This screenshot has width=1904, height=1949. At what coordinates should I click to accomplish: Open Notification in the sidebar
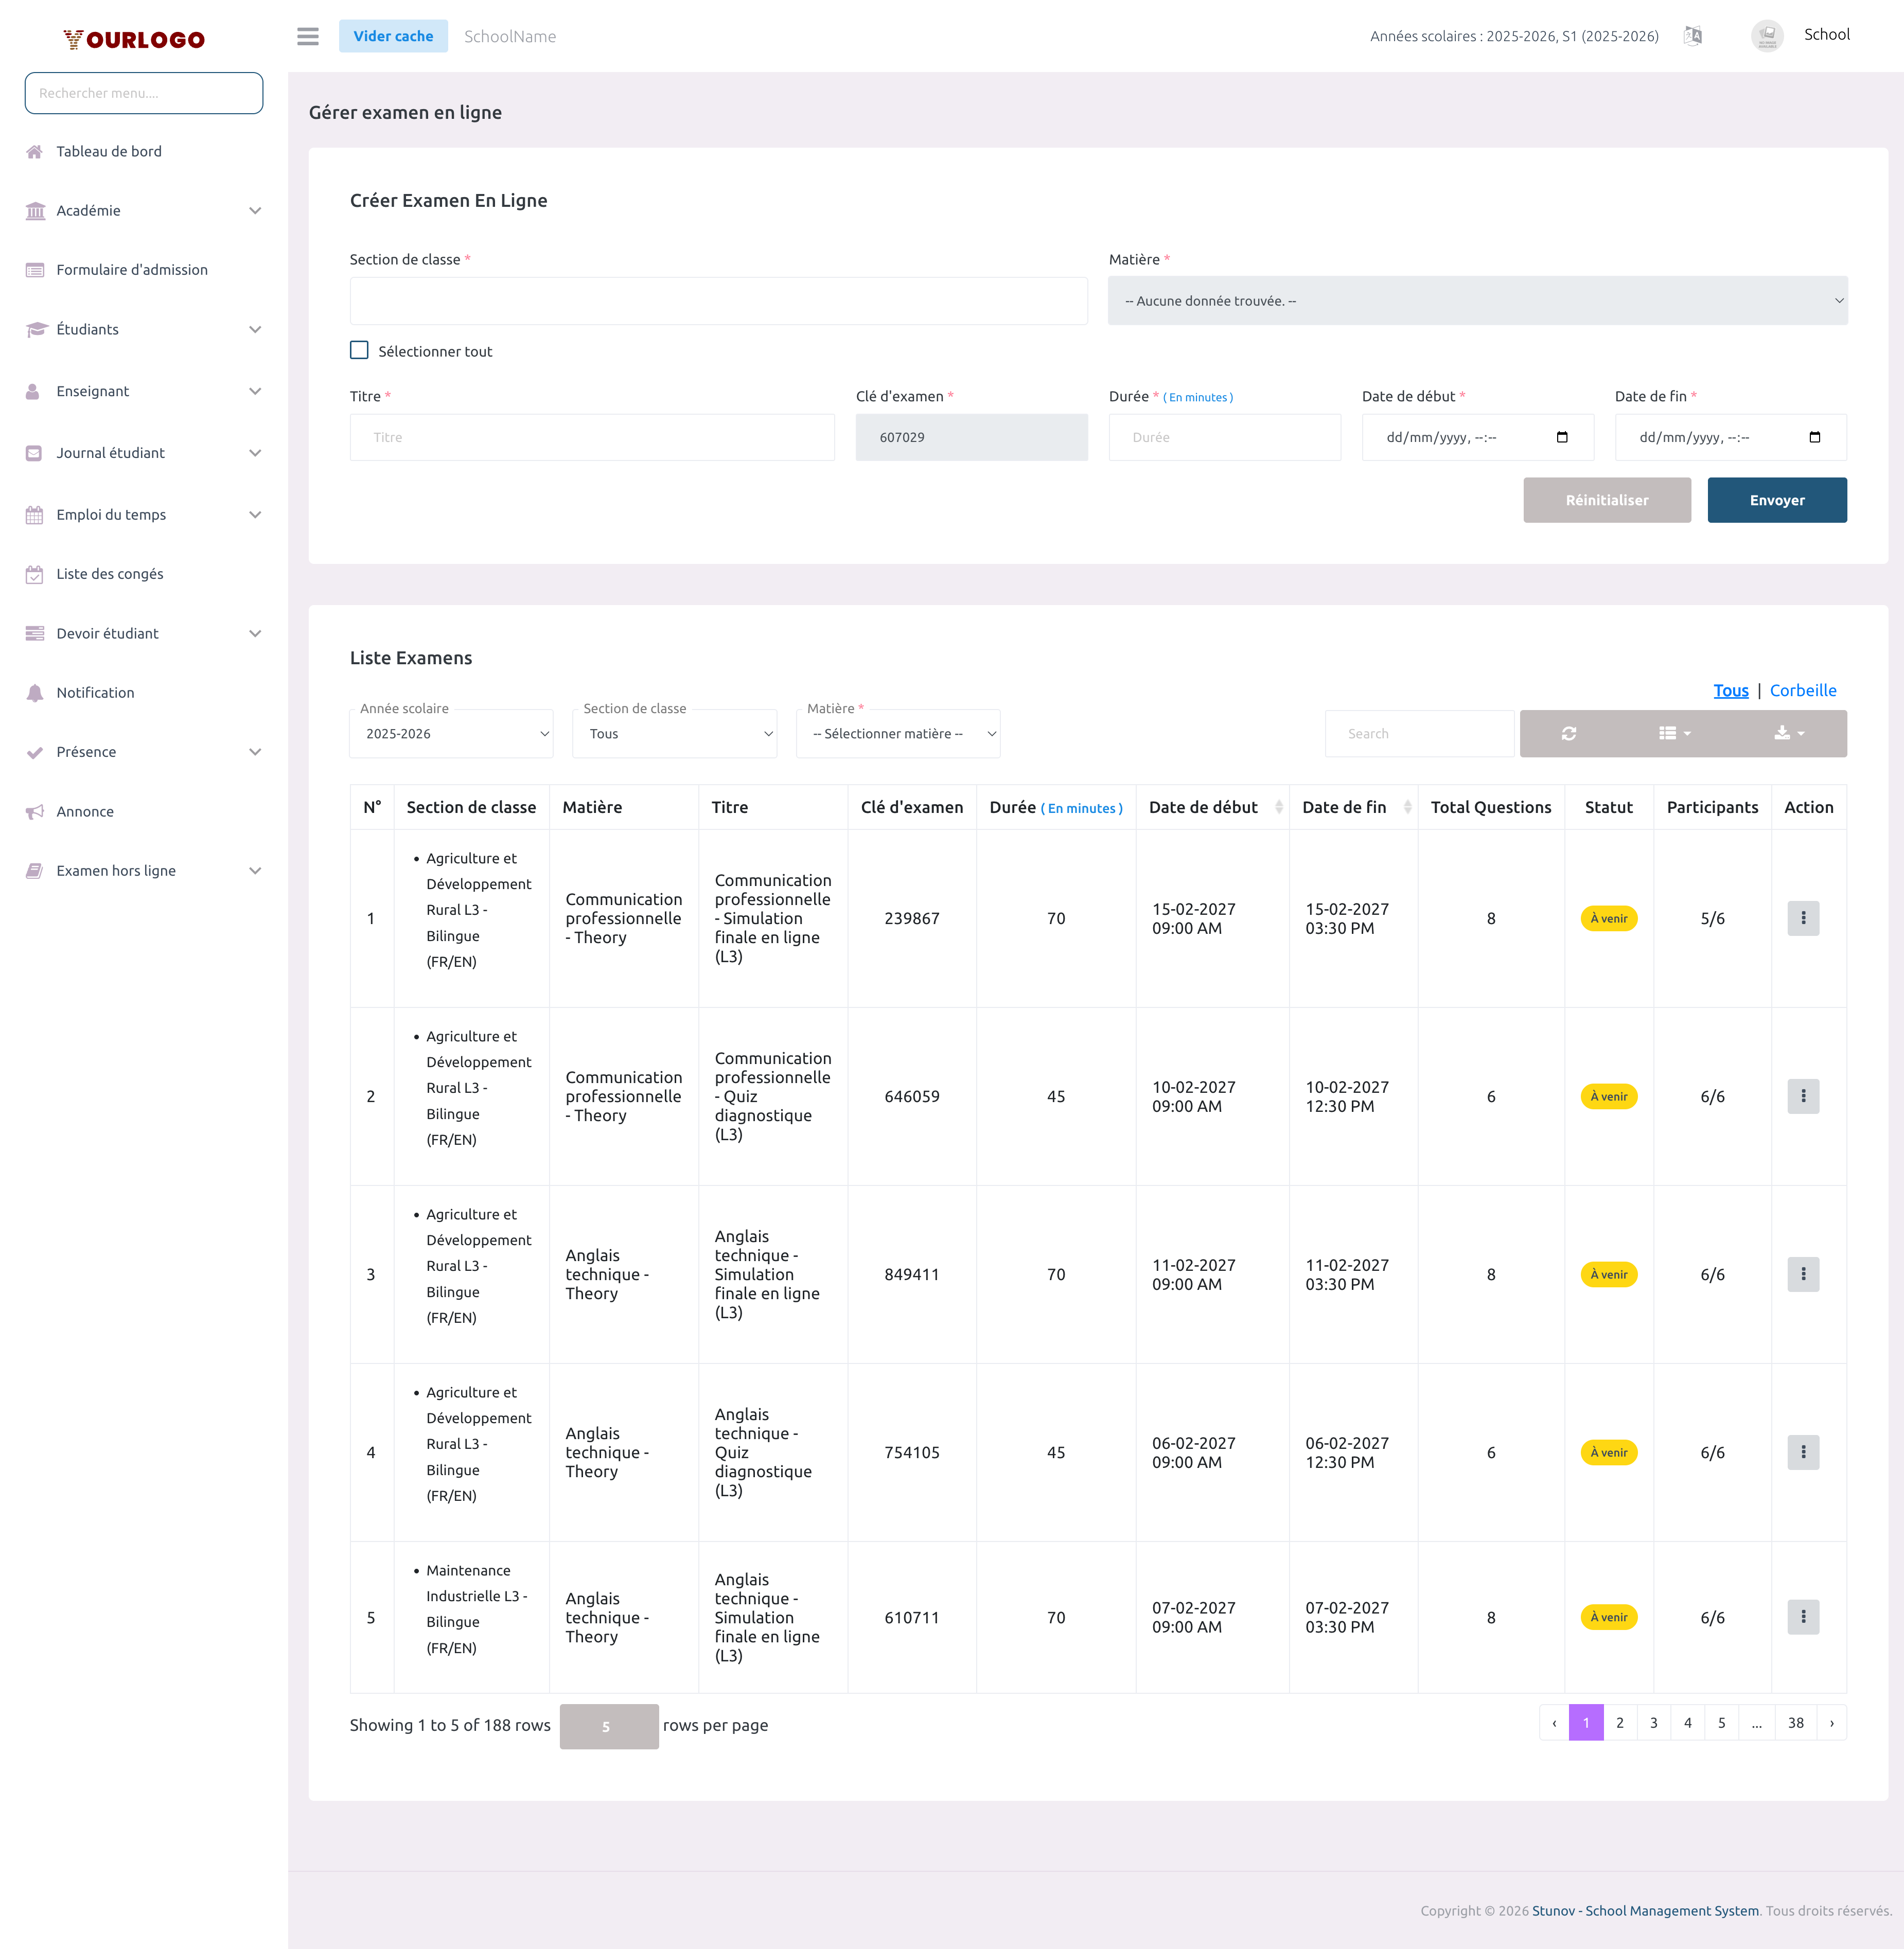click(x=95, y=692)
